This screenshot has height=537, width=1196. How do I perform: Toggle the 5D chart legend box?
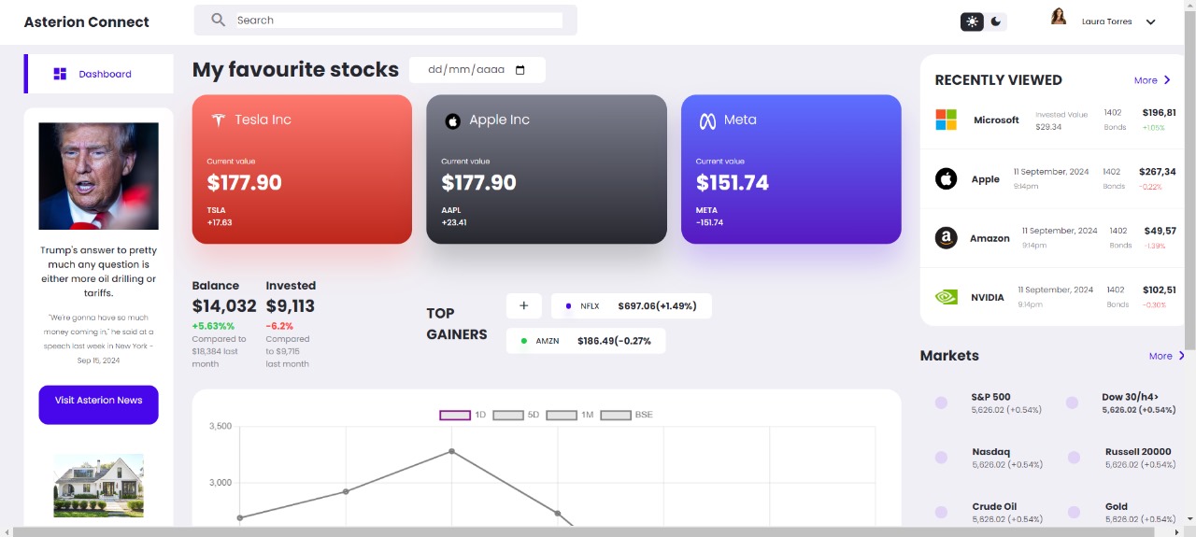pyautogui.click(x=507, y=415)
